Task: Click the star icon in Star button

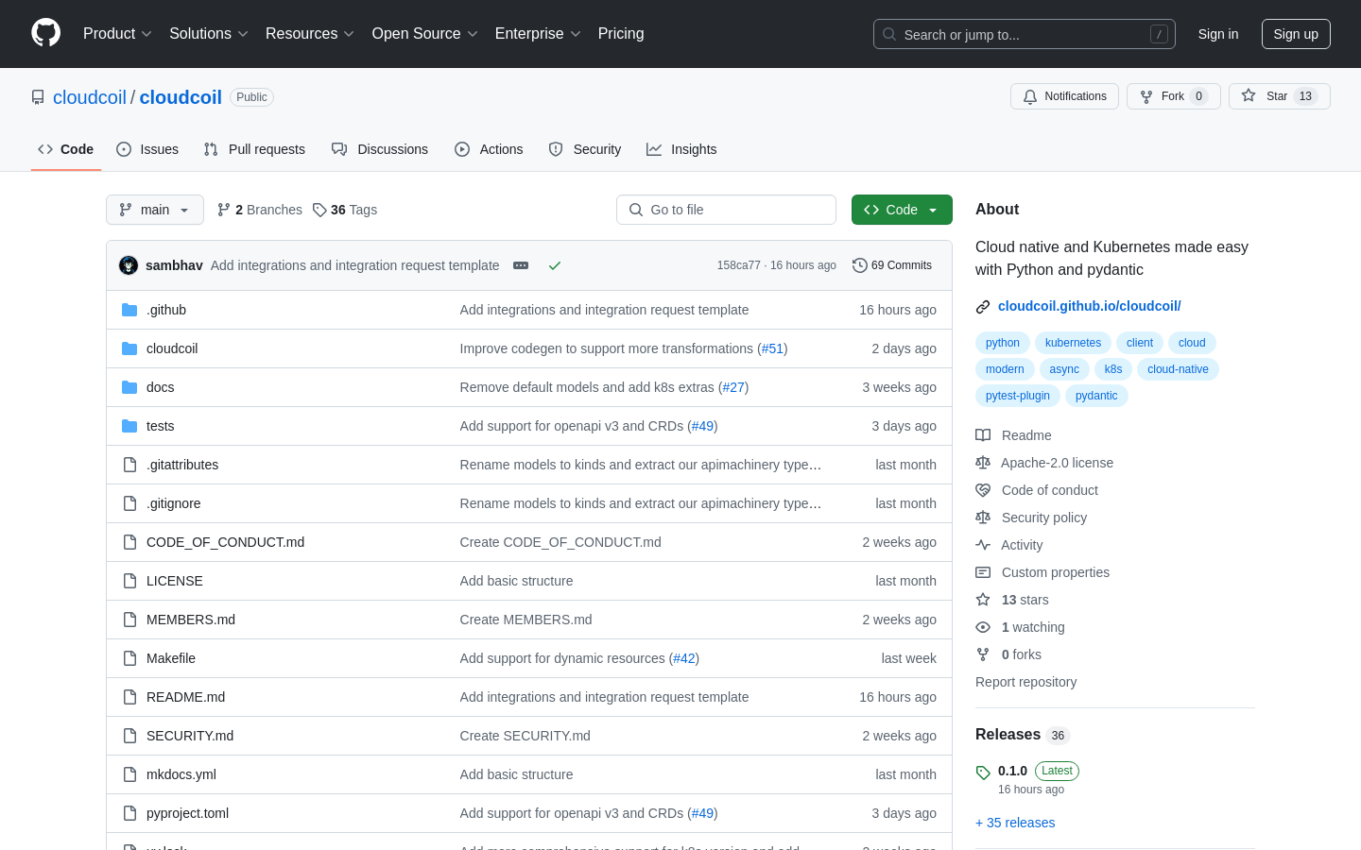Action: pyautogui.click(x=1249, y=95)
